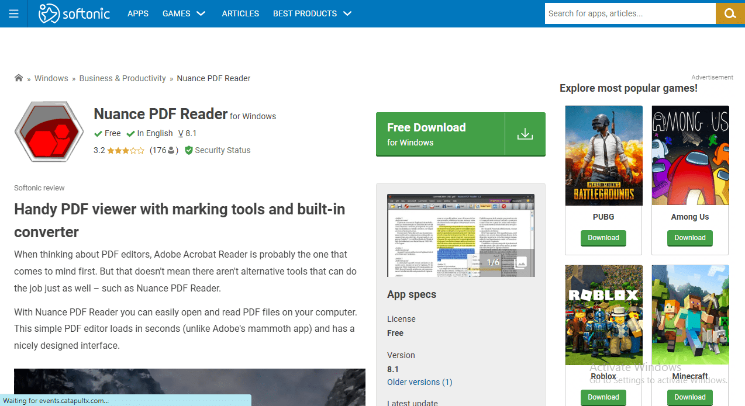Open gallery icon on screenshot thumbnail
745x406 pixels.
point(521,262)
